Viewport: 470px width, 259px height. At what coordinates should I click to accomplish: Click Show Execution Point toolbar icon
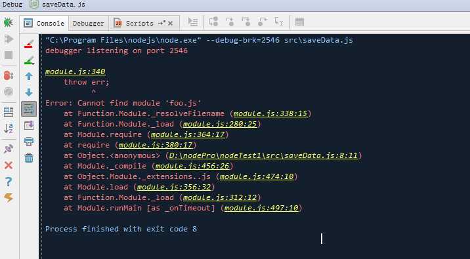193,22
